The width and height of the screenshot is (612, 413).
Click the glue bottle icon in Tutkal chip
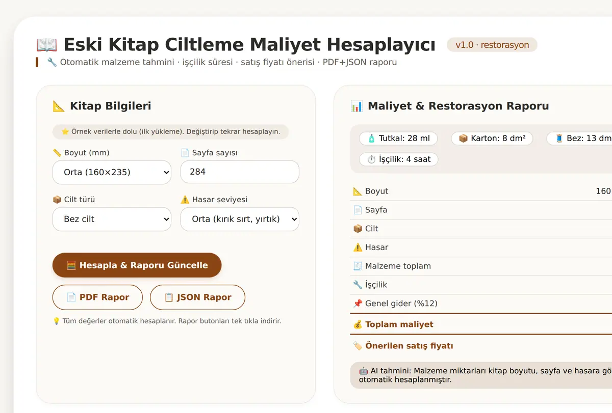[371, 138]
